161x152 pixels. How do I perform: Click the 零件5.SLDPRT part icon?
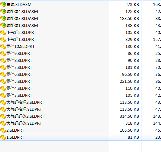click(x=3, y=81)
